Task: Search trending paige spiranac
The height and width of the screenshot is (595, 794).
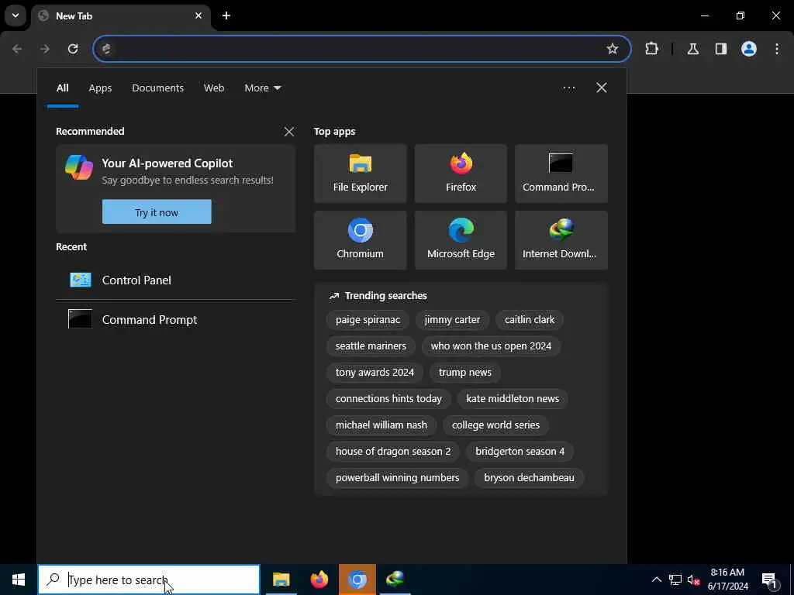Action: tap(368, 320)
